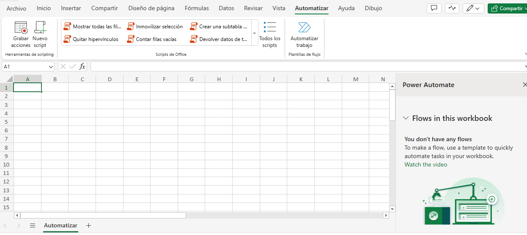The height and width of the screenshot is (235, 527).
Task: Click the horizontal scrollbar right arrow
Action: (386, 215)
